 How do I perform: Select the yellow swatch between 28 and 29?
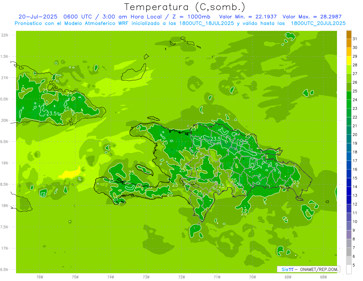pos(349,61)
